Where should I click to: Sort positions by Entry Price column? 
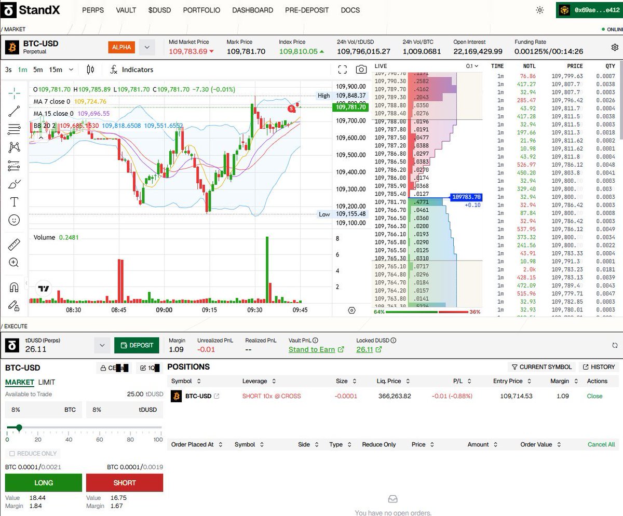[511, 381]
